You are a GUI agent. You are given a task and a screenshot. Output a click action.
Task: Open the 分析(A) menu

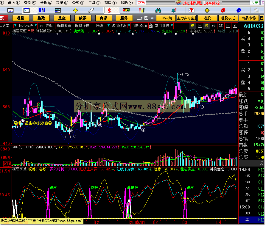(46, 3)
